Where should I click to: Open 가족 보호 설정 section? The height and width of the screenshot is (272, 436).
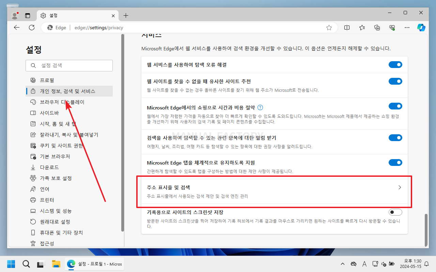[69, 178]
